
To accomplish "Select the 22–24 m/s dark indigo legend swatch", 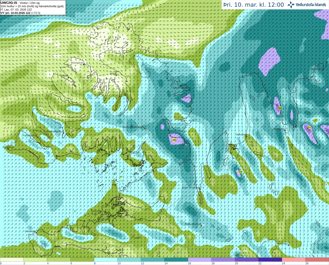I will pos(270,260).
